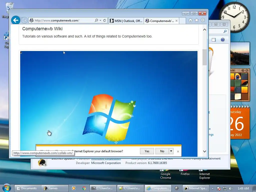
Task: Click the Computernewb Wiki heading
Action: click(x=42, y=29)
